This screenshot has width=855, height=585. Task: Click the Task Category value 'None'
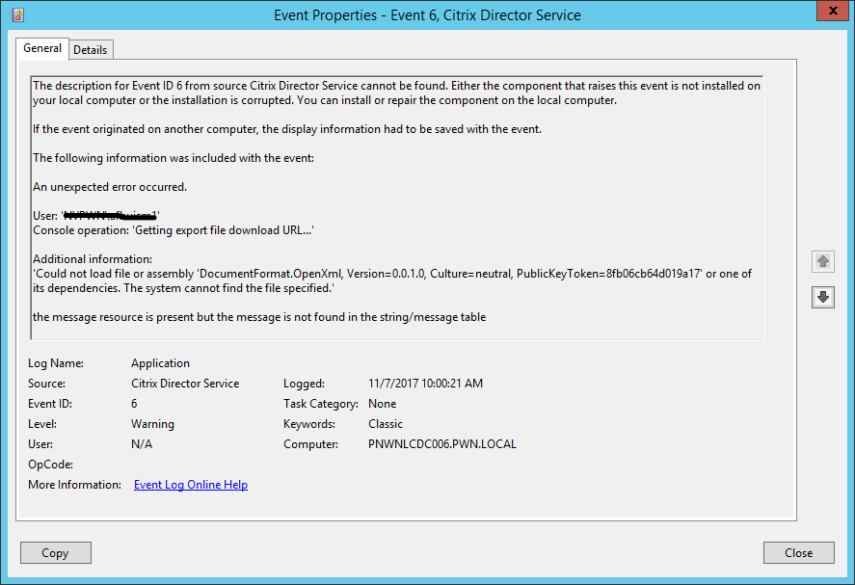(x=382, y=404)
